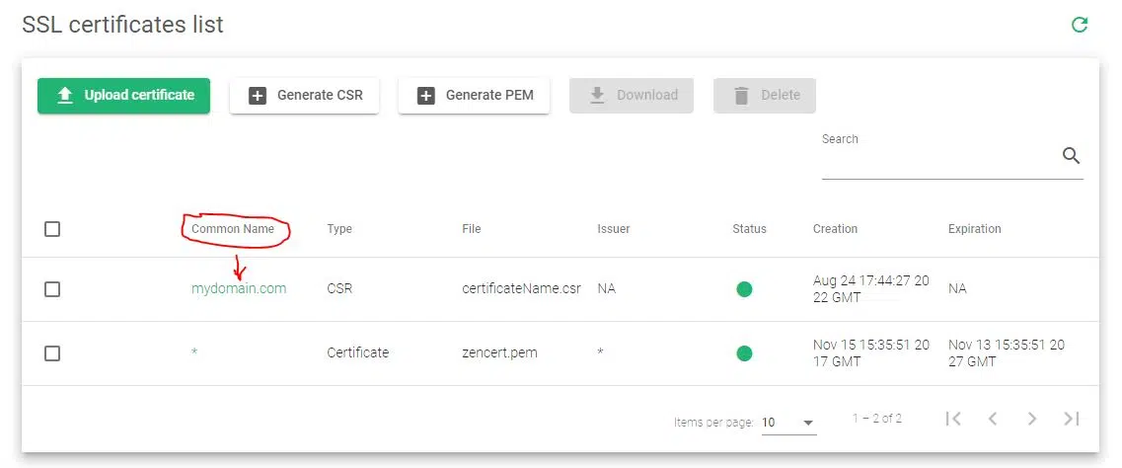Viewport: 1122px width, 468px height.
Task: Sort by the Expiration column header
Action: [974, 229]
